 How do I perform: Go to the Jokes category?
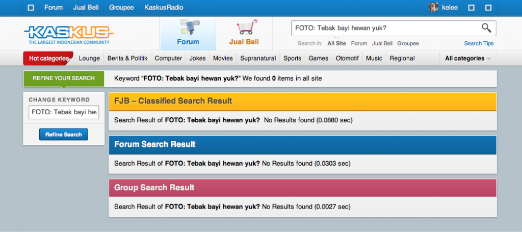(x=198, y=58)
